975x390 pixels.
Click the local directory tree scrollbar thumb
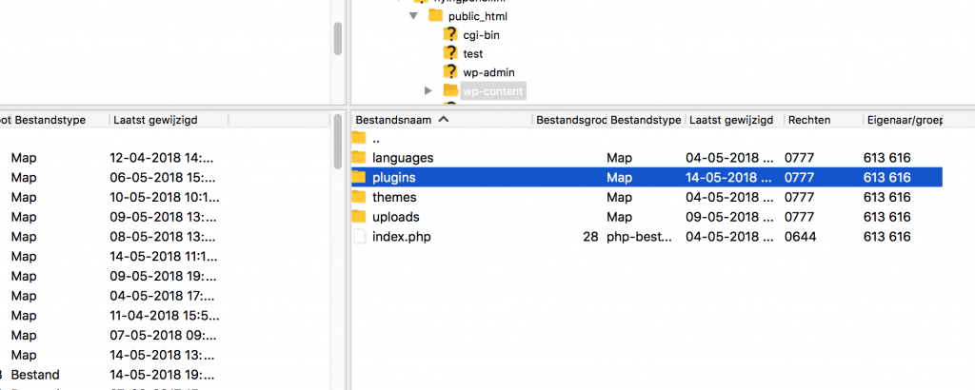[338, 38]
